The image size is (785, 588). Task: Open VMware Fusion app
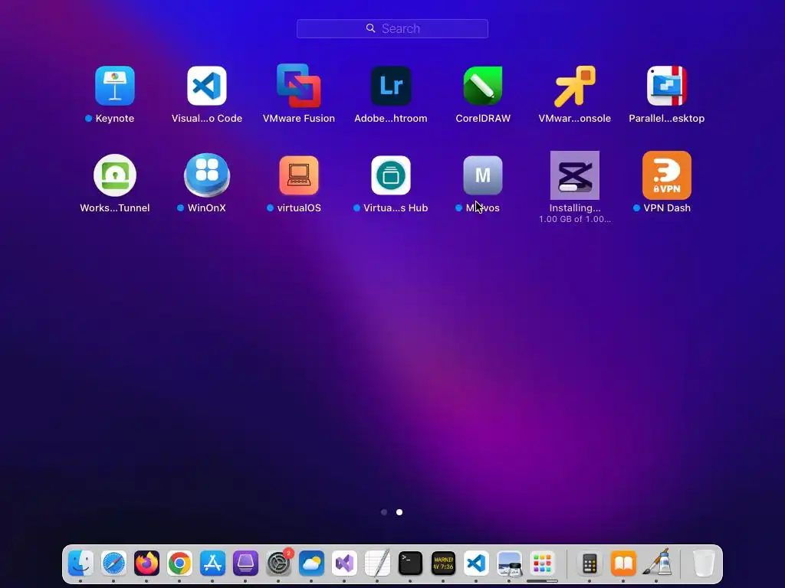click(299, 86)
